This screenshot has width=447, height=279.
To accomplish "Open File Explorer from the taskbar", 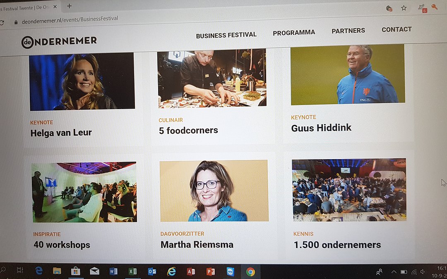I will (57, 271).
